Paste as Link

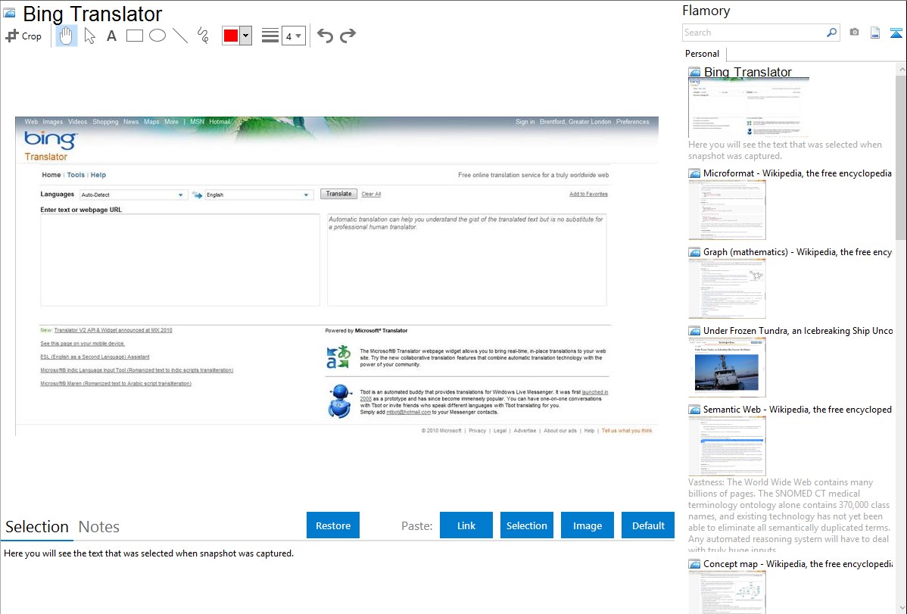pyautogui.click(x=466, y=525)
